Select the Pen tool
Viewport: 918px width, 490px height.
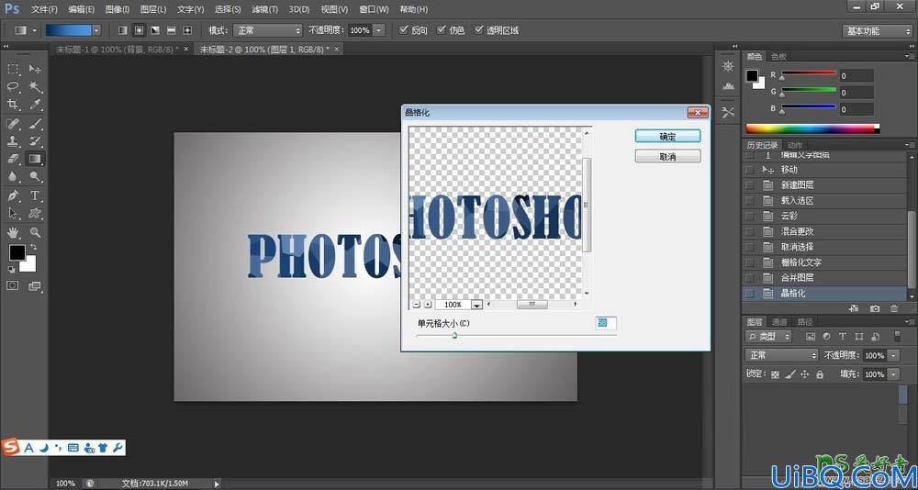click(x=13, y=195)
